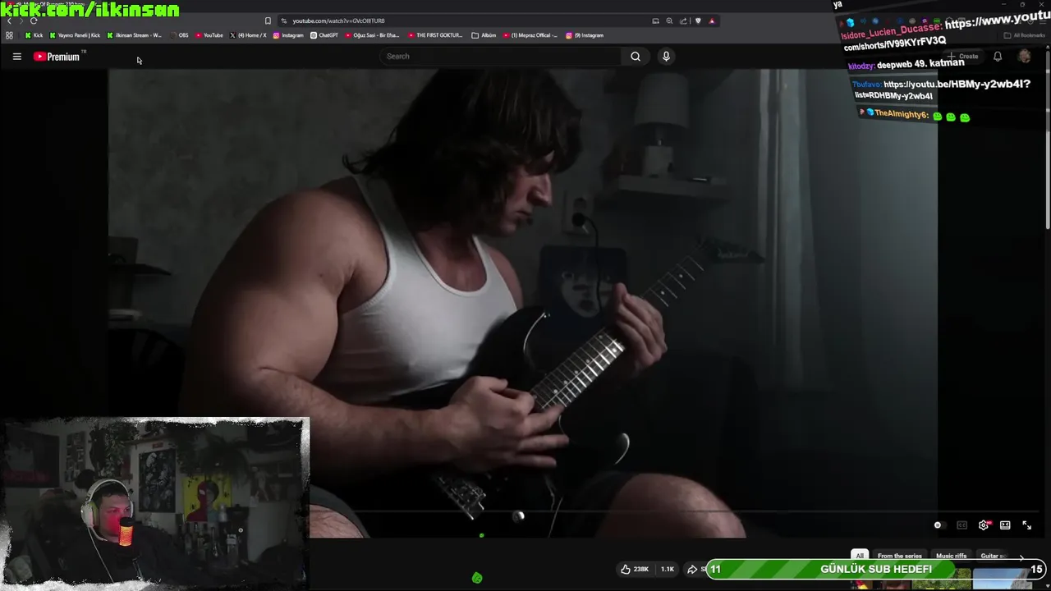
Task: Click the zoom magnifier in address bar
Action: pos(669,21)
